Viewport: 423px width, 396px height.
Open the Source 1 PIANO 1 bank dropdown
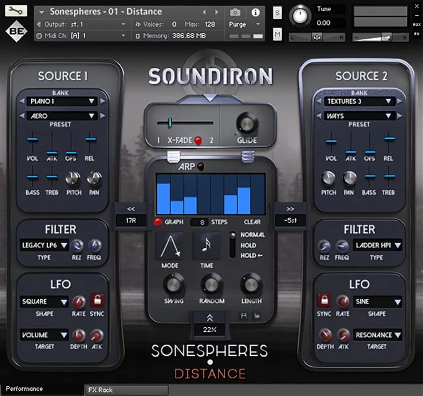pyautogui.click(x=61, y=101)
